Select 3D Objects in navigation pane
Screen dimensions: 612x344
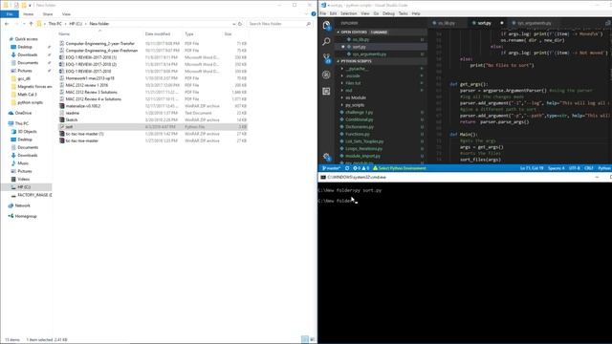pos(27,132)
